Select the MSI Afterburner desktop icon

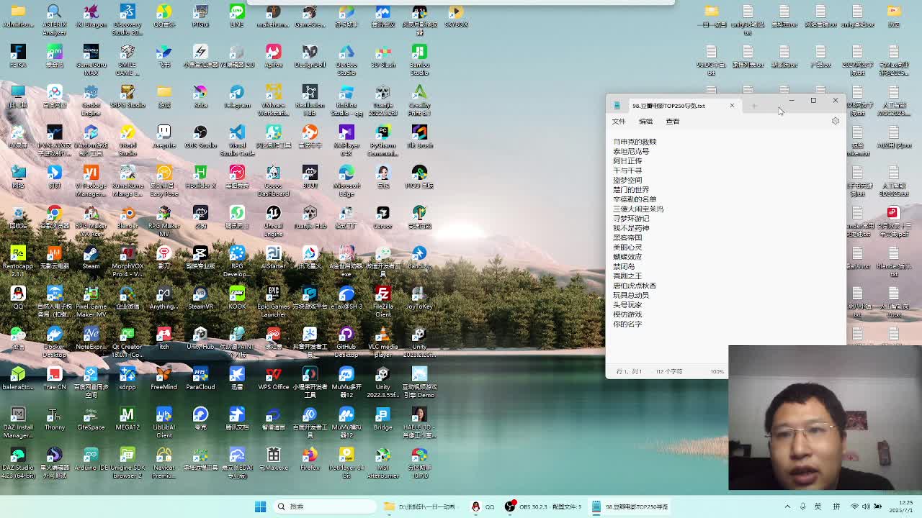(x=382, y=463)
